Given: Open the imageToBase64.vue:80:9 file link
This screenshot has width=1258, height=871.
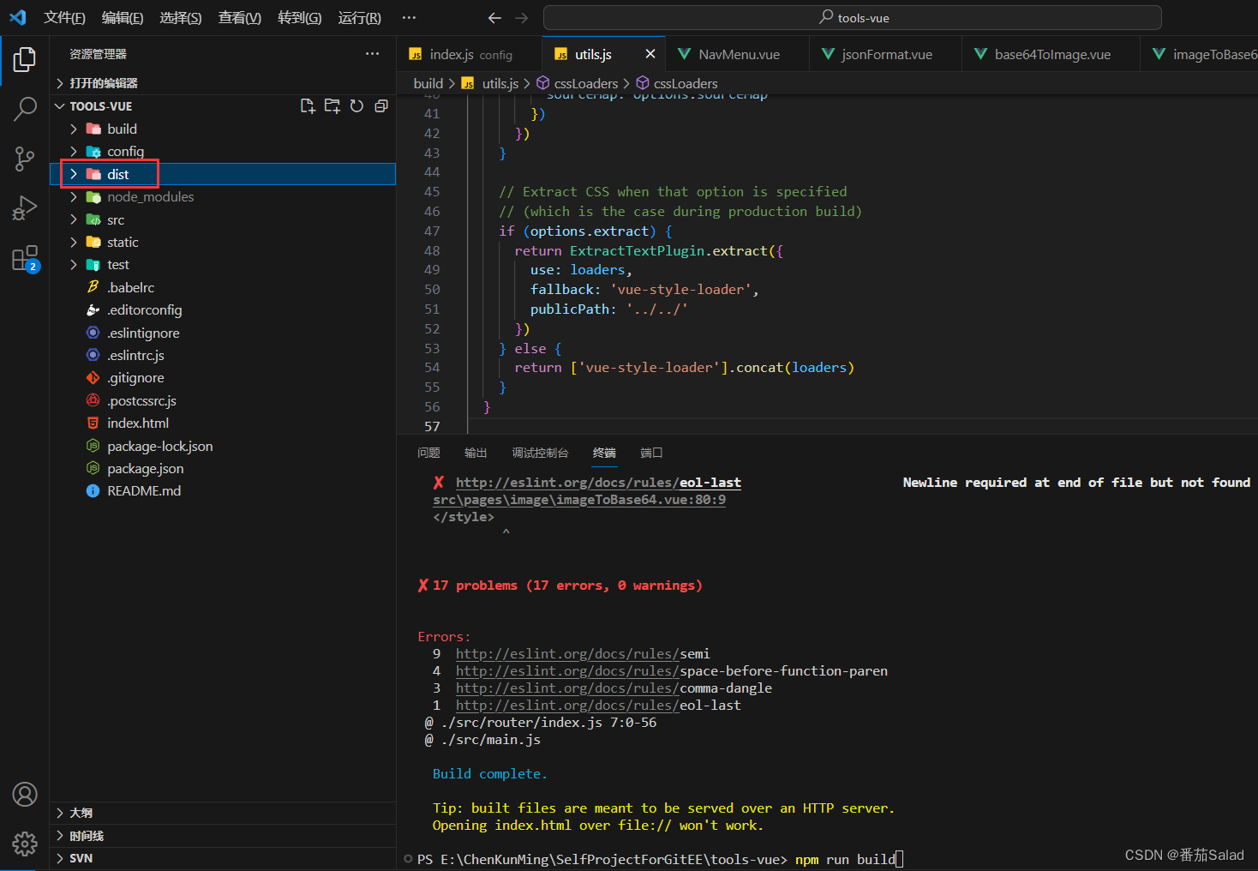Looking at the screenshot, I should pyautogui.click(x=579, y=500).
